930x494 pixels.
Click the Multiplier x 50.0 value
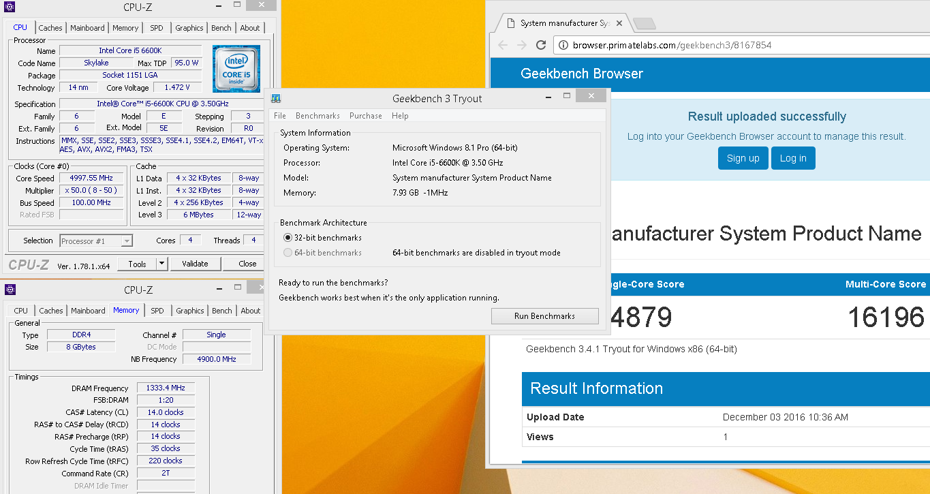[x=91, y=191]
